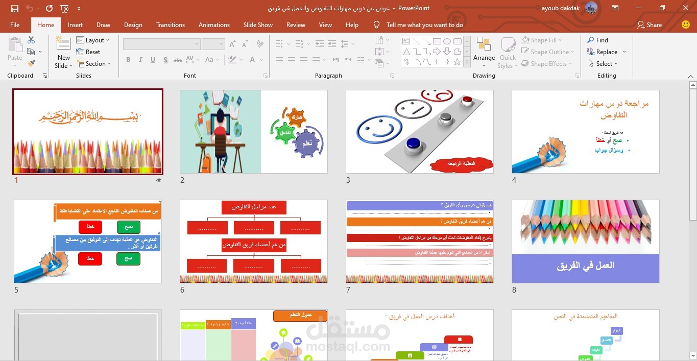Click the New Slide icon
697x361 pixels.
pyautogui.click(x=64, y=44)
